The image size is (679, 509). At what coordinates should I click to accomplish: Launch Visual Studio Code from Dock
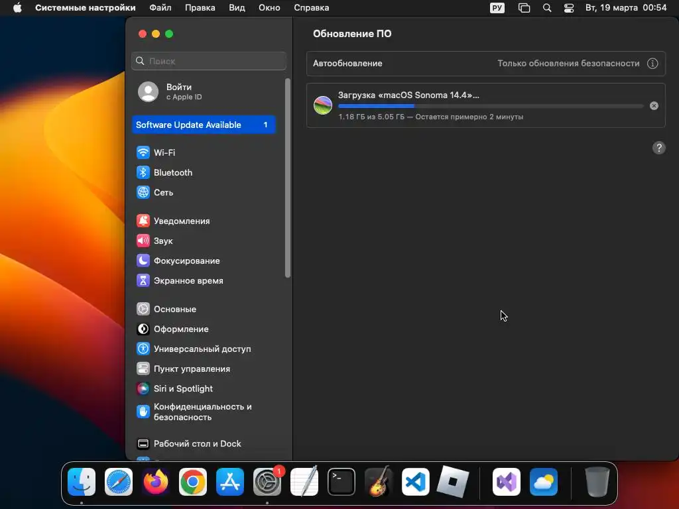coord(416,482)
